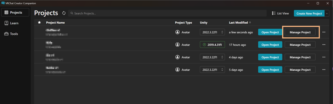Open more options for 17 hours ago project
333x104 pixels.
(324, 45)
